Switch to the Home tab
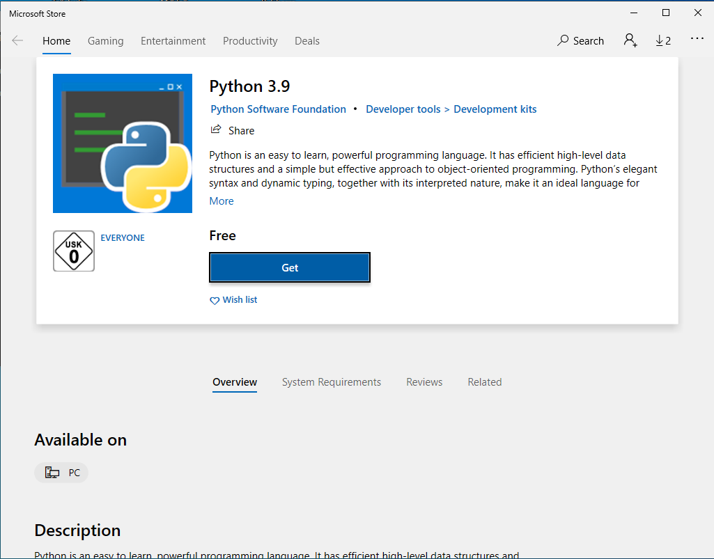Image resolution: width=714 pixels, height=559 pixels. 56,41
